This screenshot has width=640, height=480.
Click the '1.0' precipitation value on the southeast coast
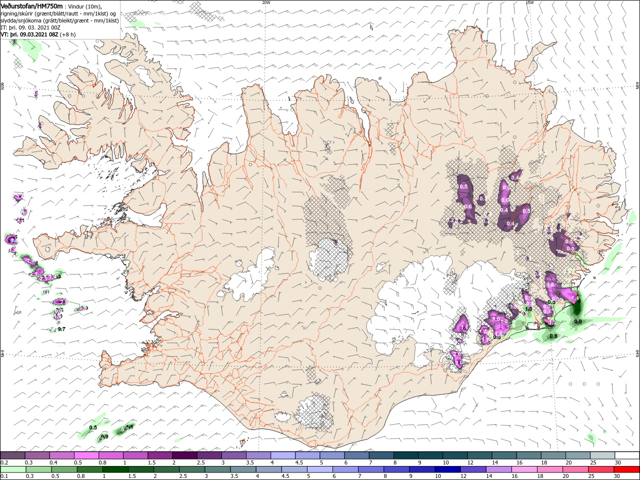[x=528, y=309]
